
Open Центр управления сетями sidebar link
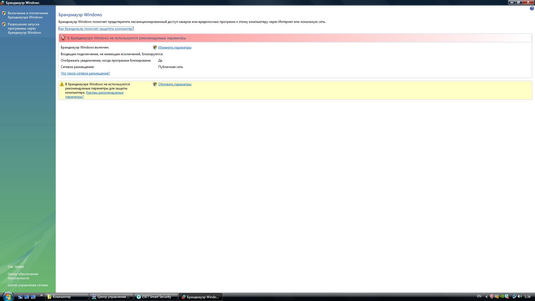(28, 285)
